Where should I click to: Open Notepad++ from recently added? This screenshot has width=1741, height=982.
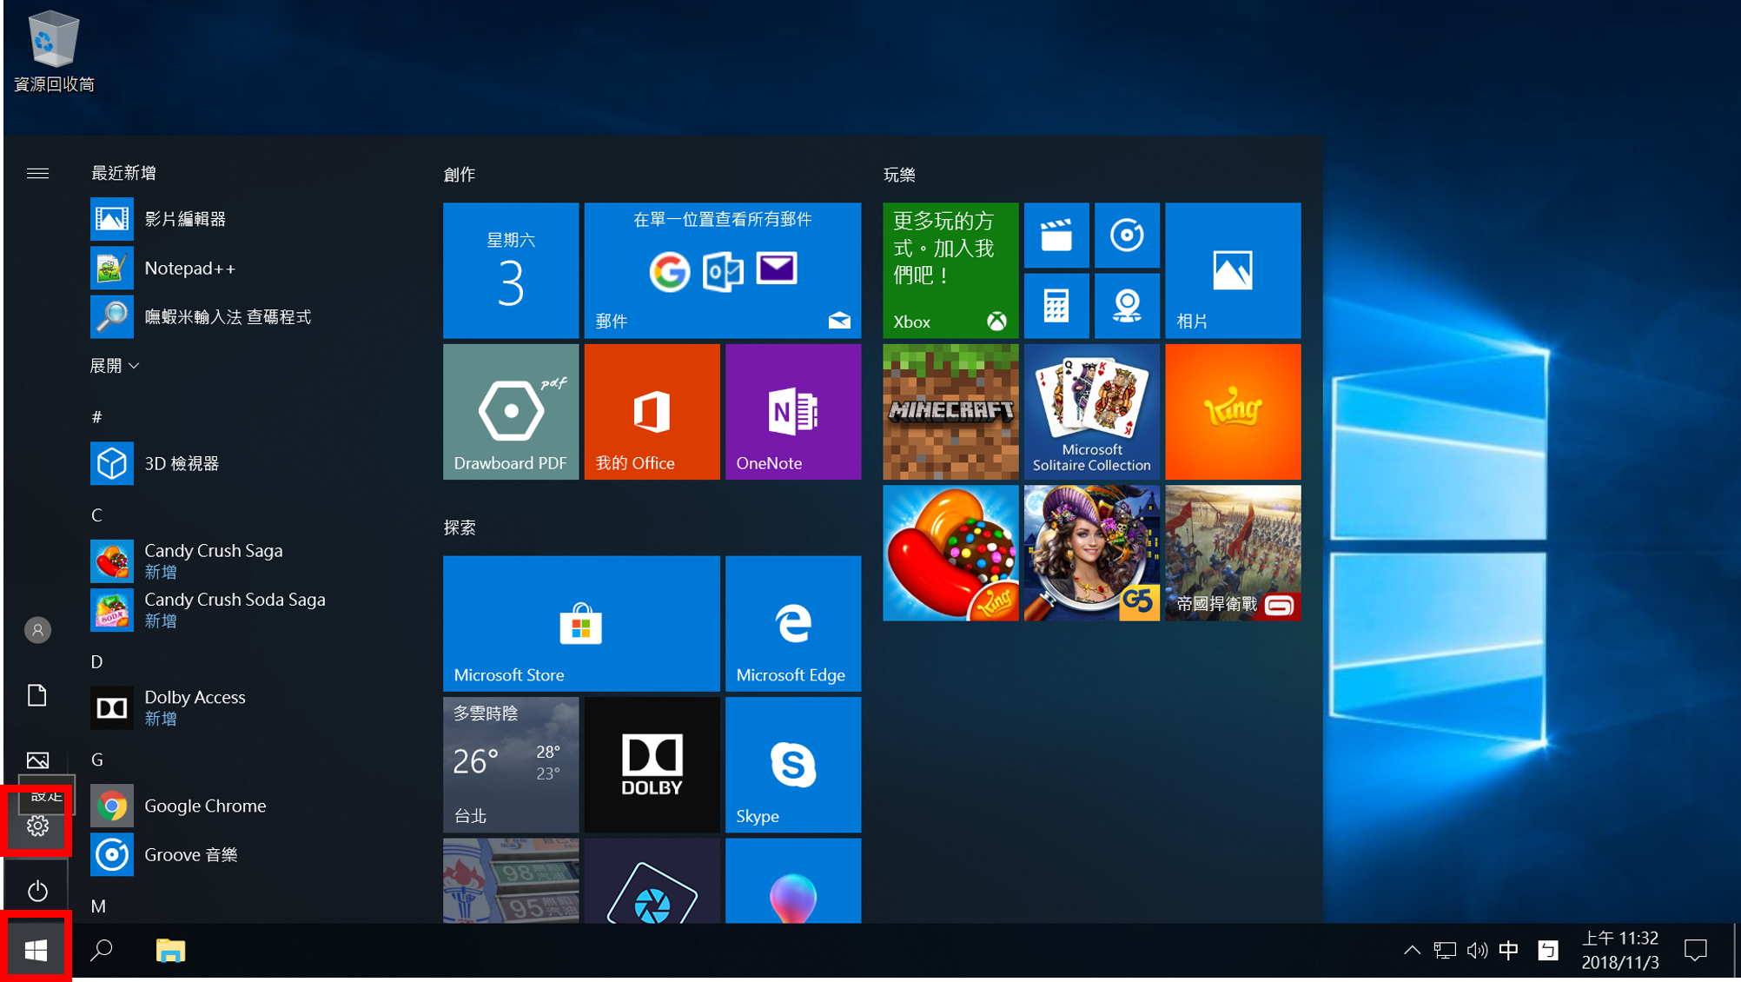[189, 268]
